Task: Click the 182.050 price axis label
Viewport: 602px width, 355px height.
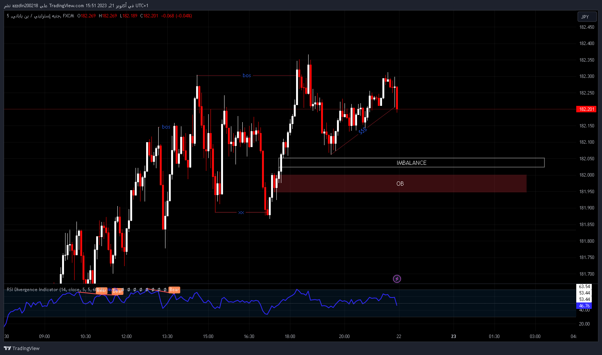Action: tap(587, 159)
